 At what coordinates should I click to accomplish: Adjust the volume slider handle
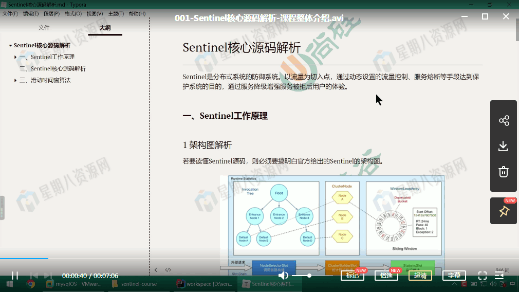[x=309, y=276]
